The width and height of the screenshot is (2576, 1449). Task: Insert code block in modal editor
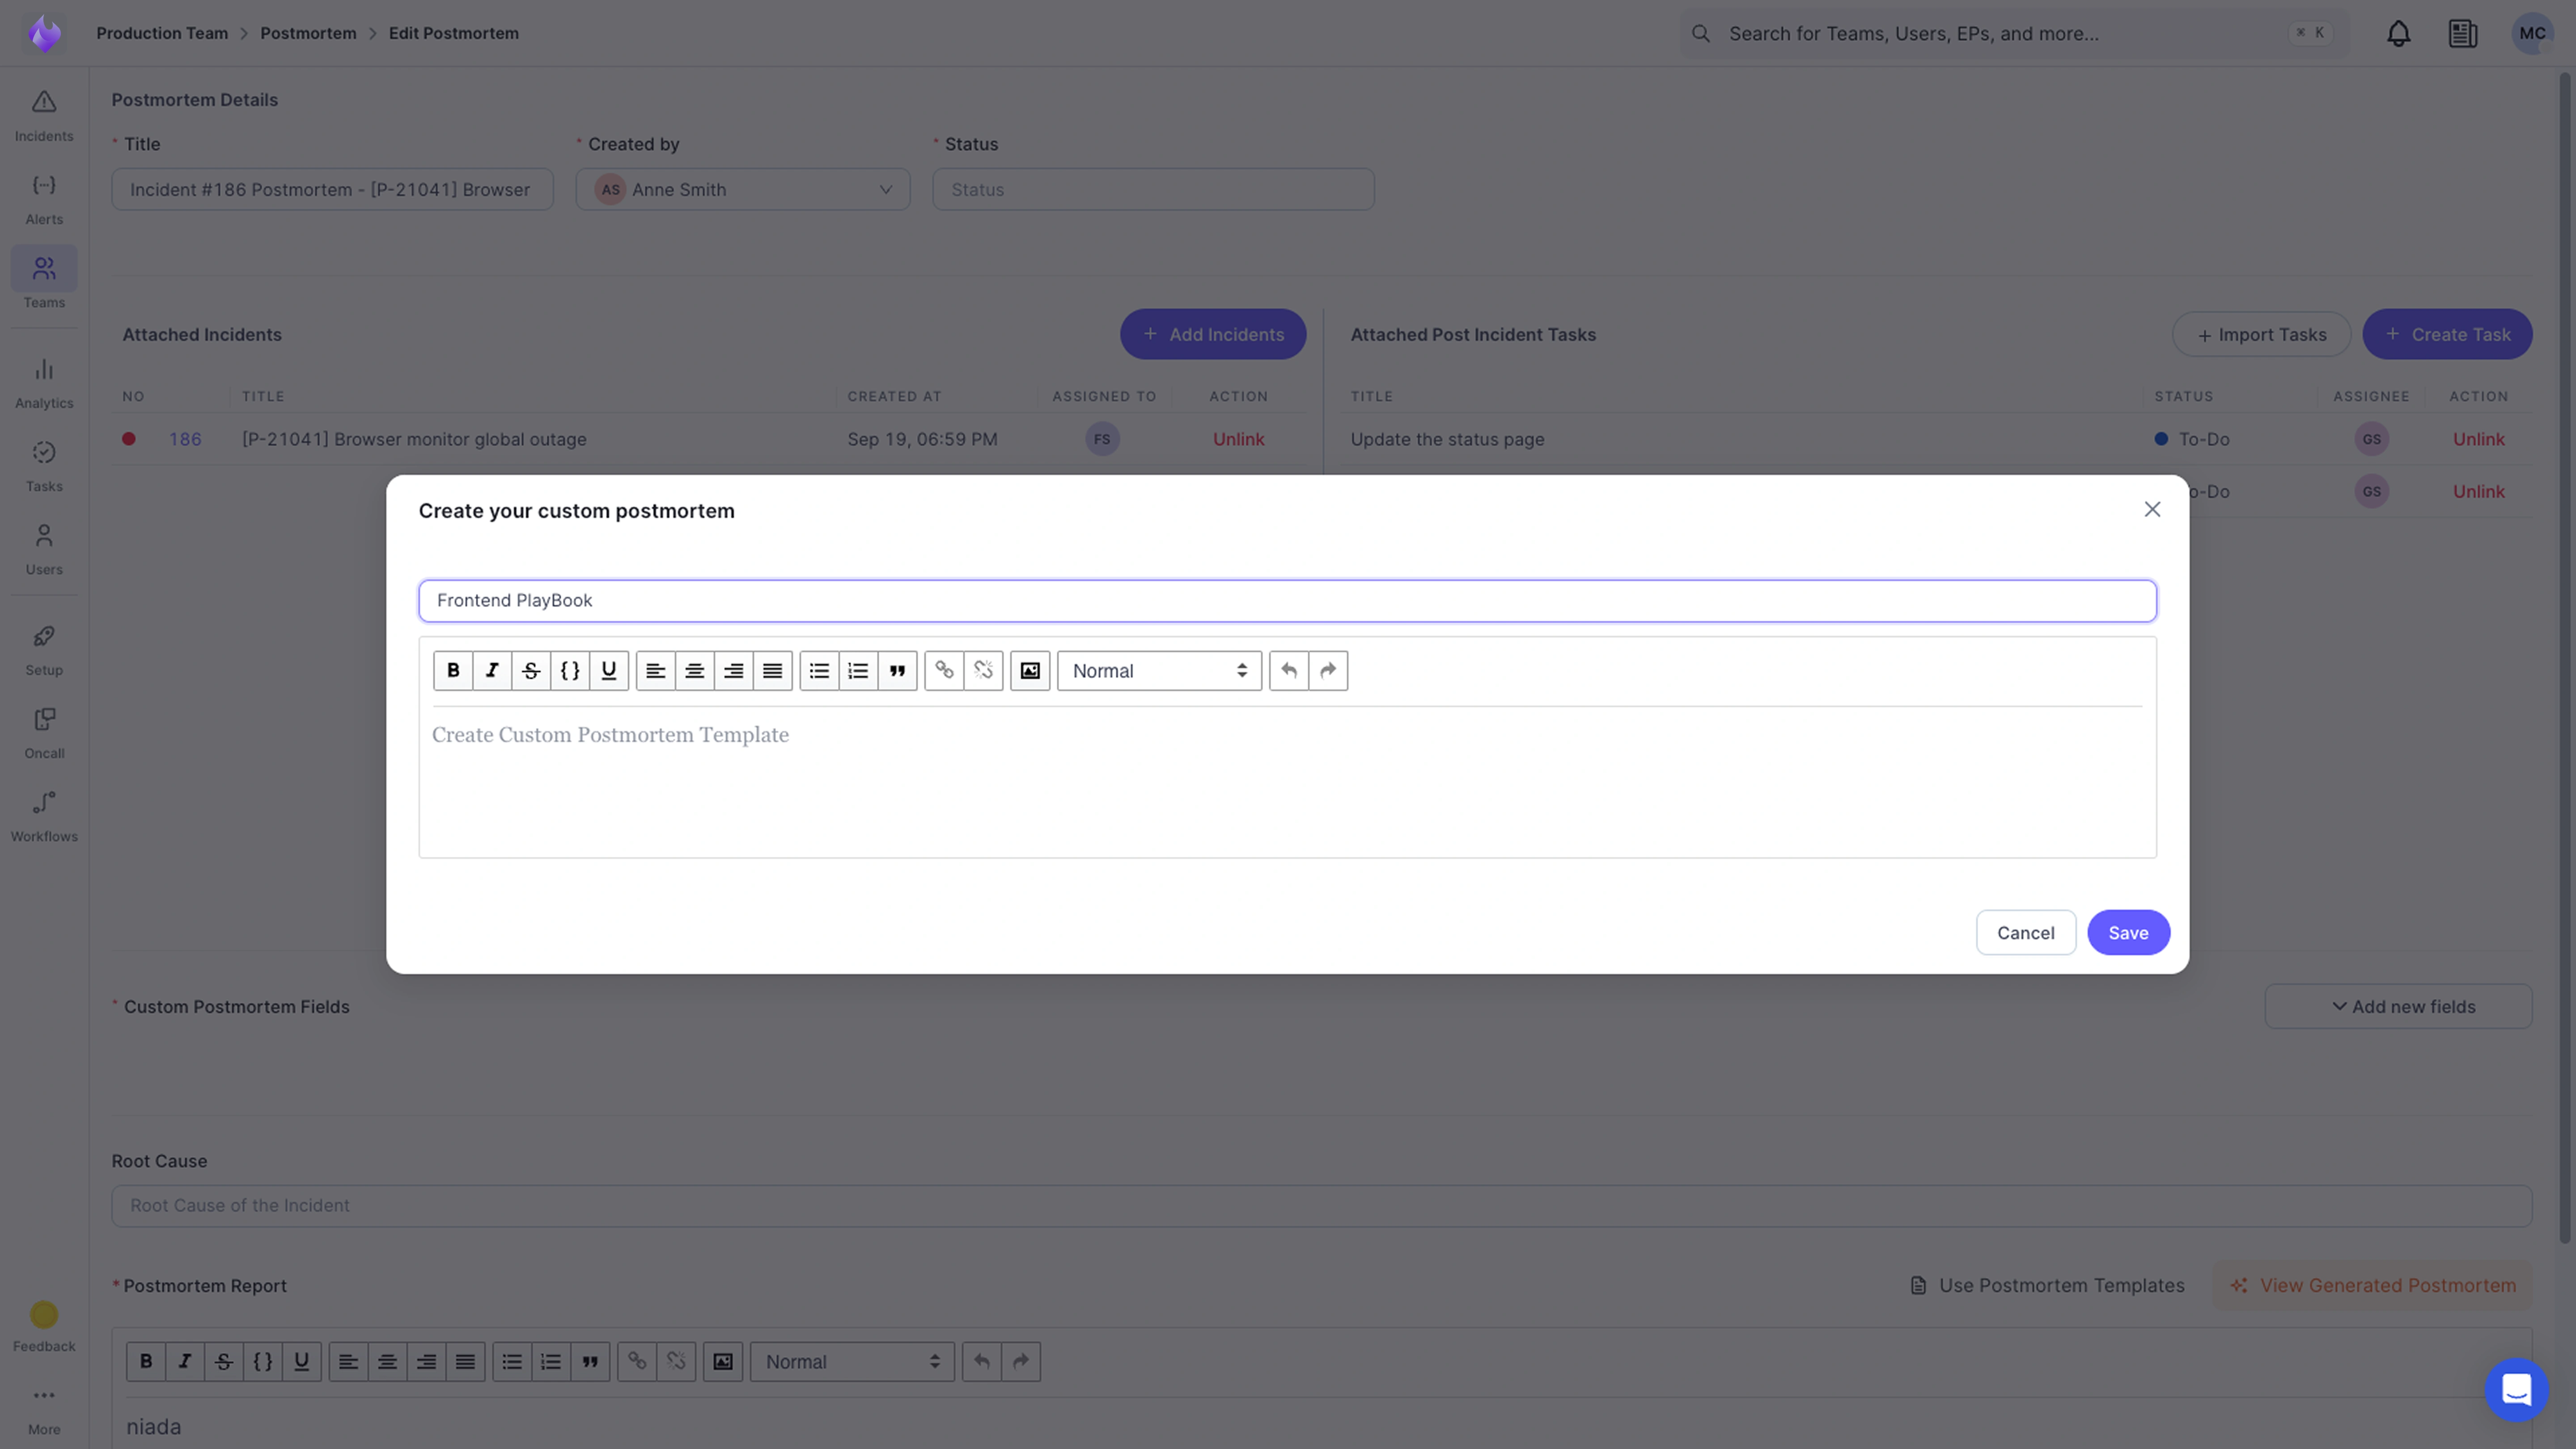click(x=570, y=670)
